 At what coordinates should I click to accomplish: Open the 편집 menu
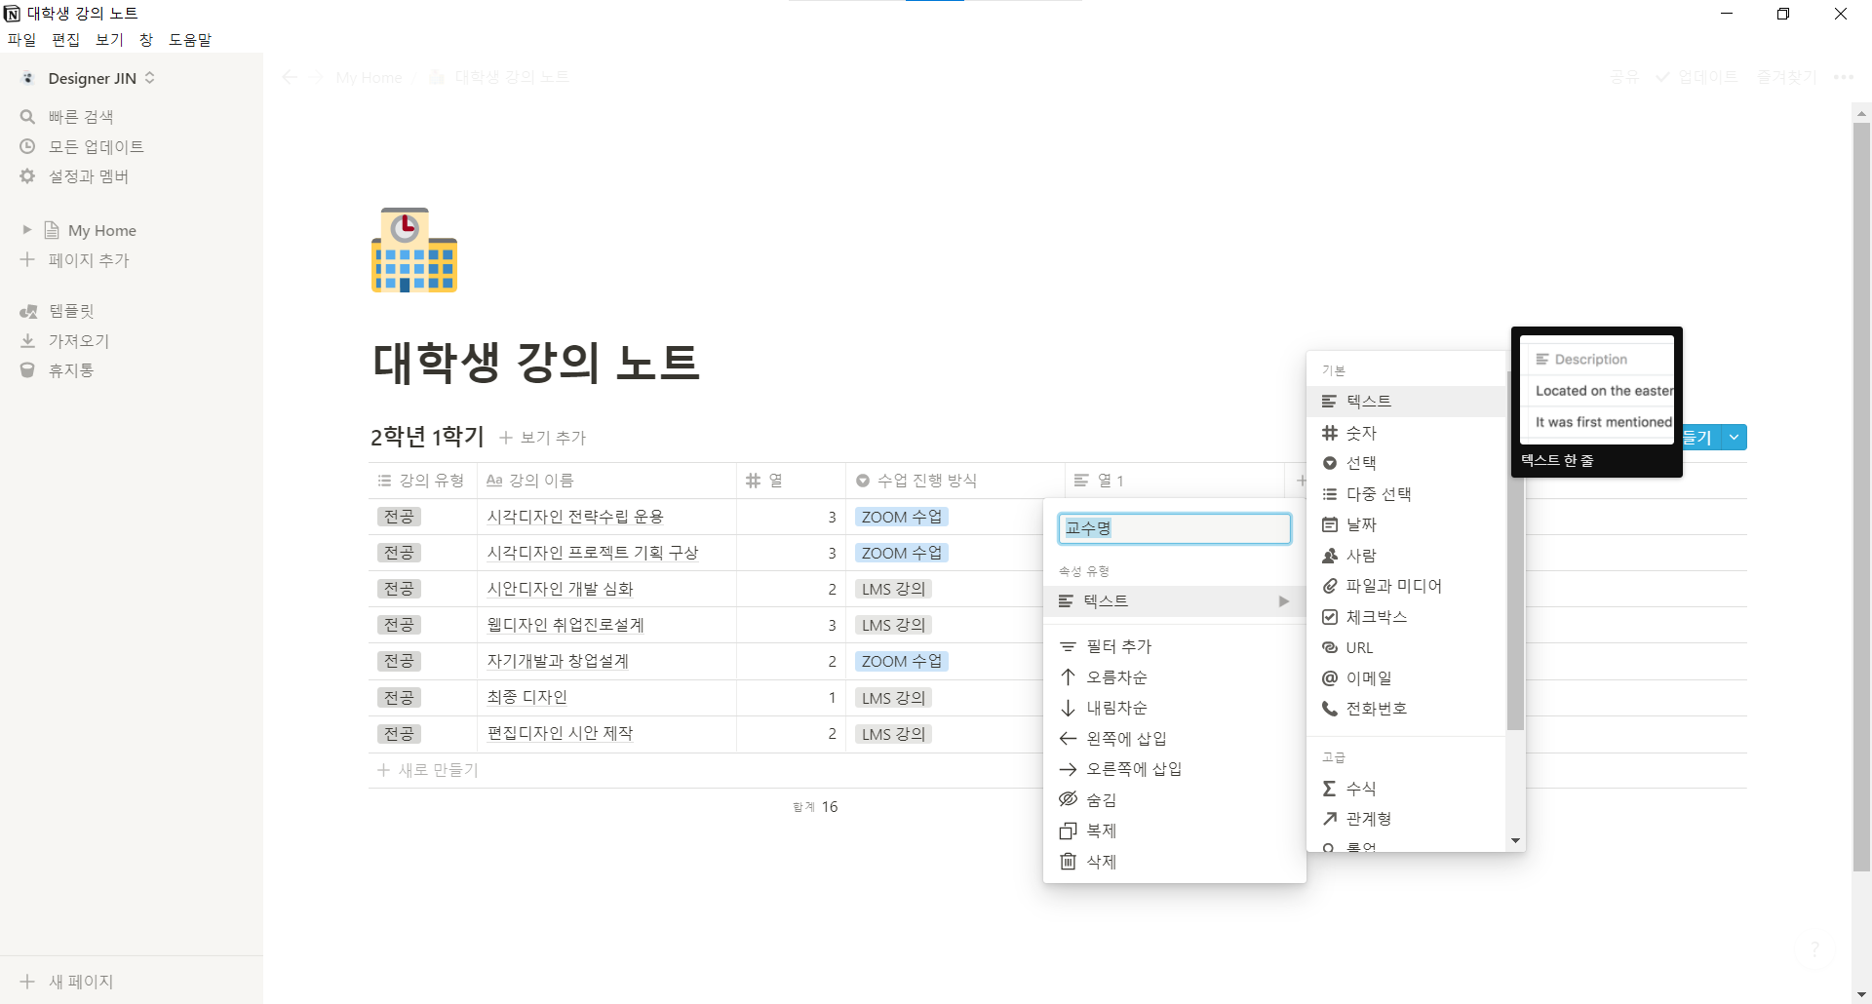(x=66, y=40)
